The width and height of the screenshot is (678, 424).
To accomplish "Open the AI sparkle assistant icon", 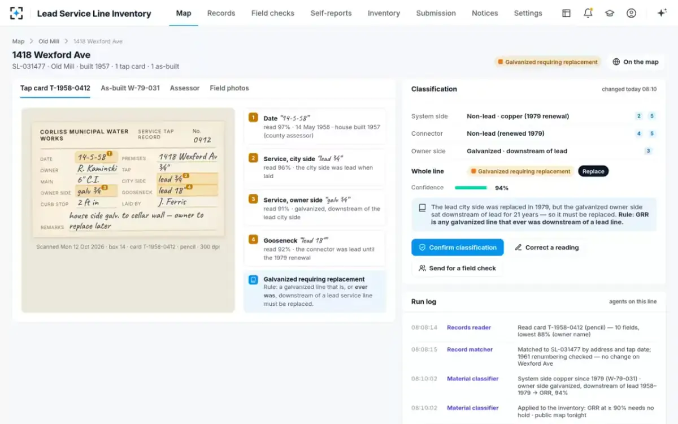I will pos(662,13).
